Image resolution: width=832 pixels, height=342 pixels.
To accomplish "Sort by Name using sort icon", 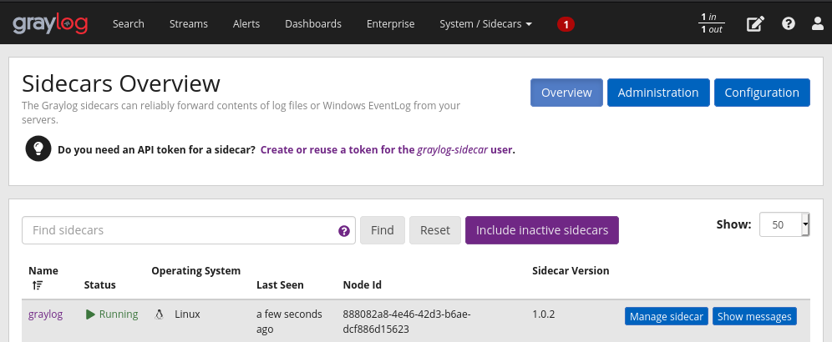I will click(37, 285).
